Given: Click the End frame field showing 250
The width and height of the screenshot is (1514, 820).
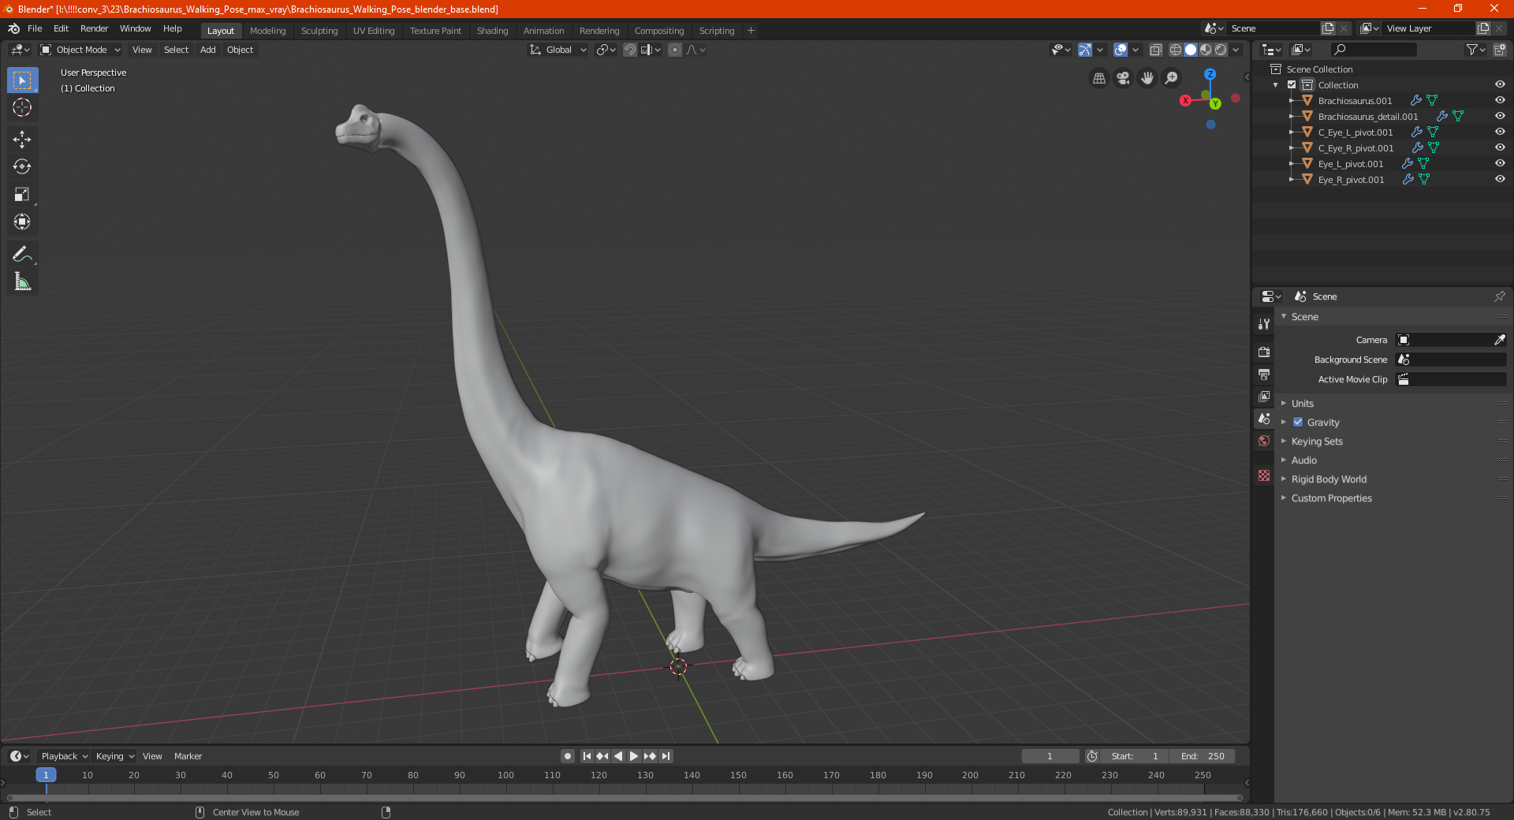Looking at the screenshot, I should tap(1203, 756).
